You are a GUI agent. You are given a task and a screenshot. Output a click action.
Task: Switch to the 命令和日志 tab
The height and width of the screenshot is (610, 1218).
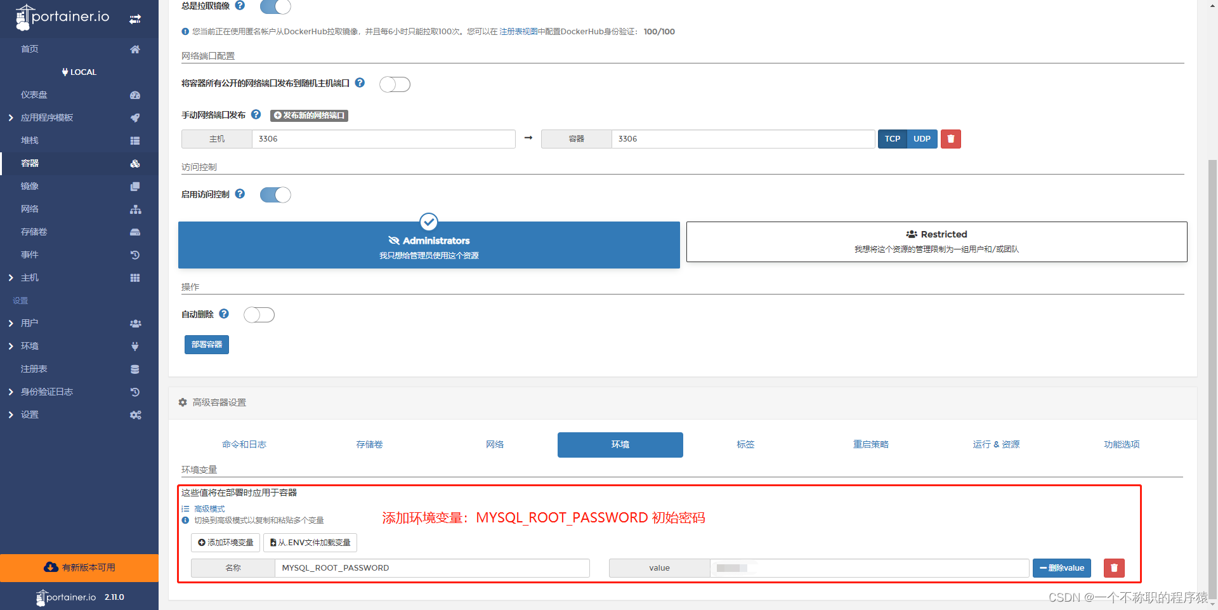pyautogui.click(x=244, y=444)
